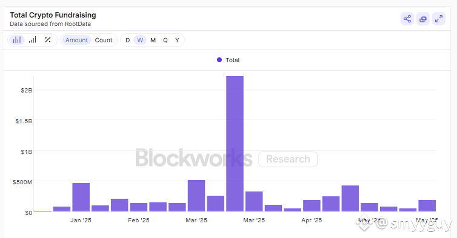Expand chart to fullscreen
Viewport: 457px width, 238px height.
439,19
